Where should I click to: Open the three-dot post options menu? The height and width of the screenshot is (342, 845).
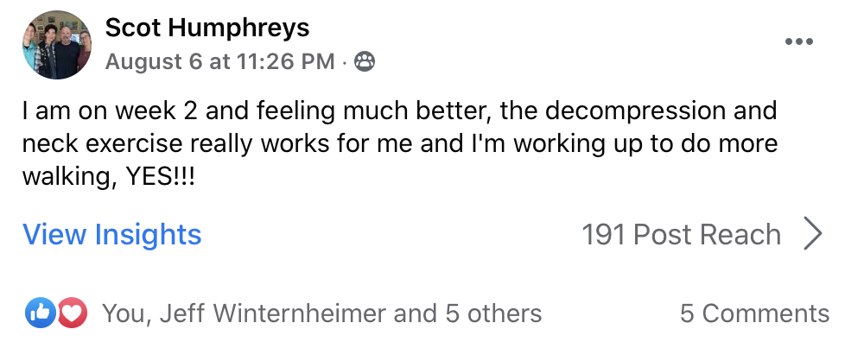799,41
